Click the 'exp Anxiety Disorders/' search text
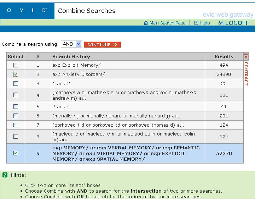255x199 pixels. [x=79, y=74]
